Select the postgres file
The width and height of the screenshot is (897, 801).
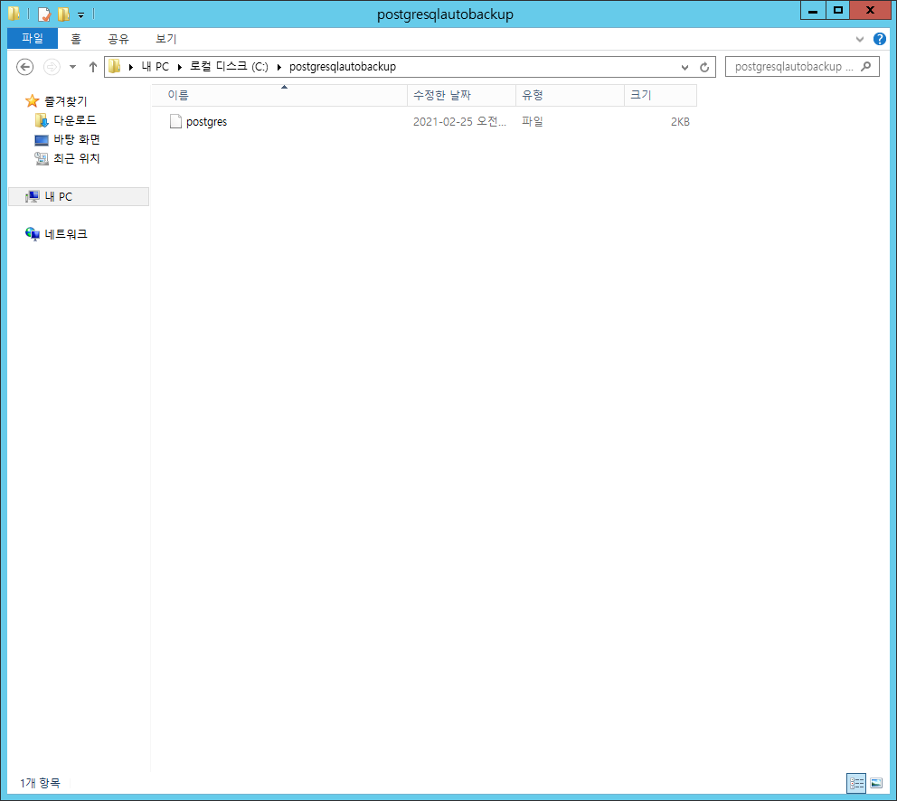click(206, 121)
